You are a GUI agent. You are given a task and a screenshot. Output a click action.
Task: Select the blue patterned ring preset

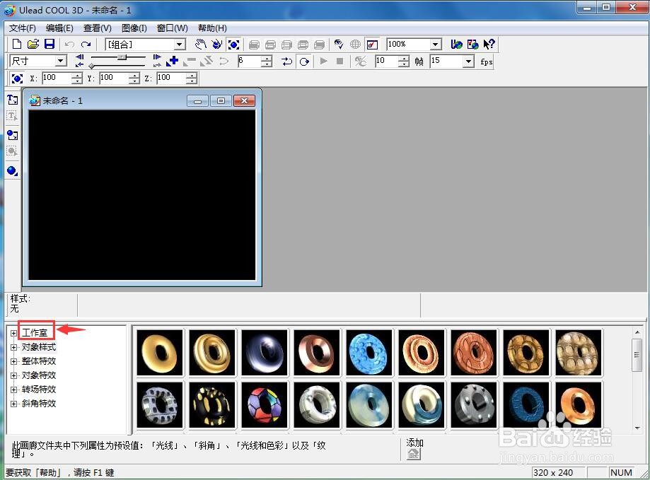click(x=369, y=353)
